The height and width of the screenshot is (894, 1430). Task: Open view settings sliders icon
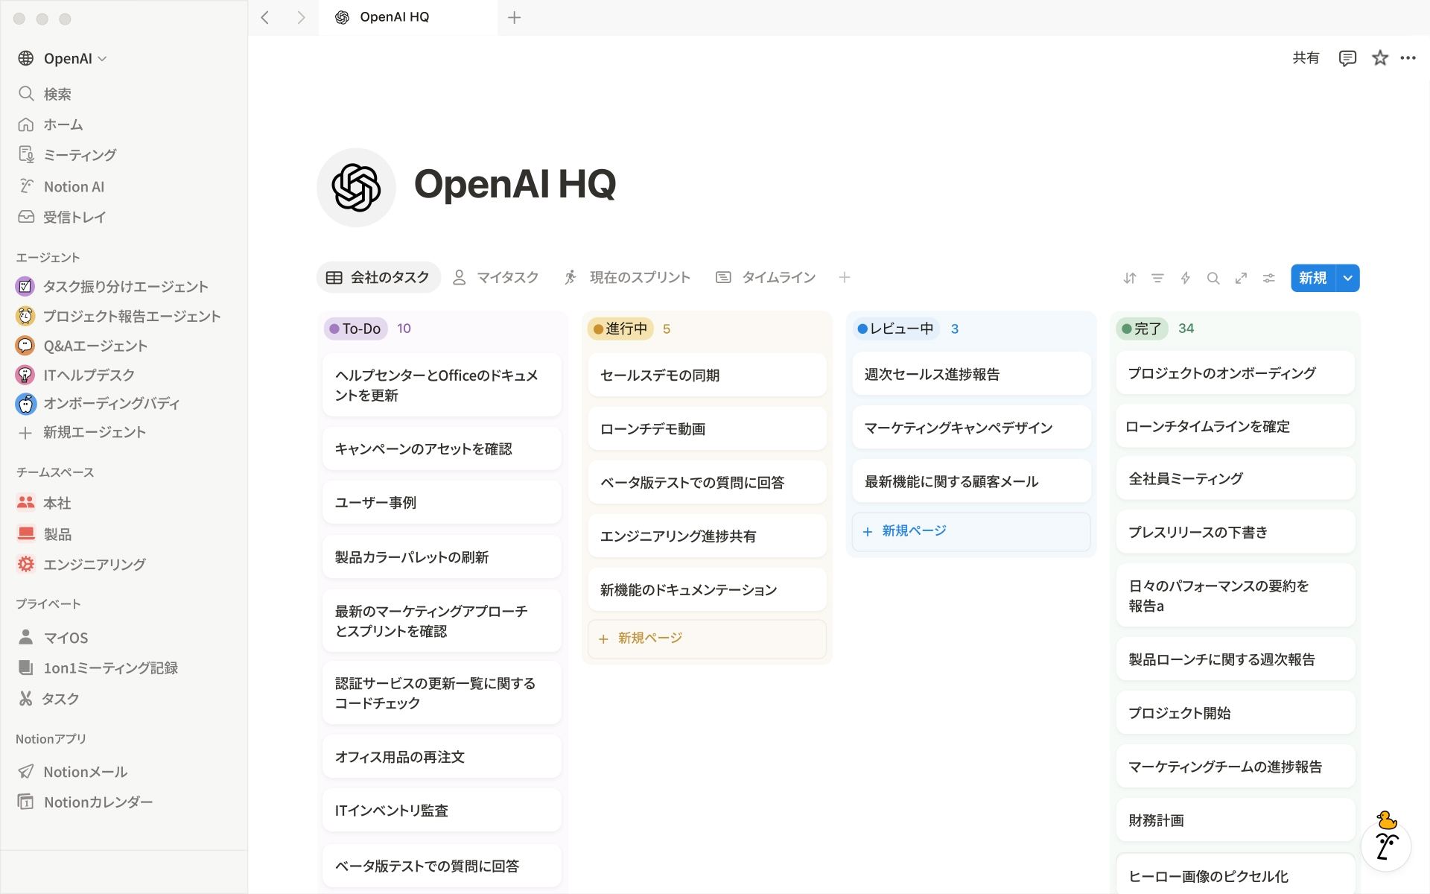[x=1269, y=278]
